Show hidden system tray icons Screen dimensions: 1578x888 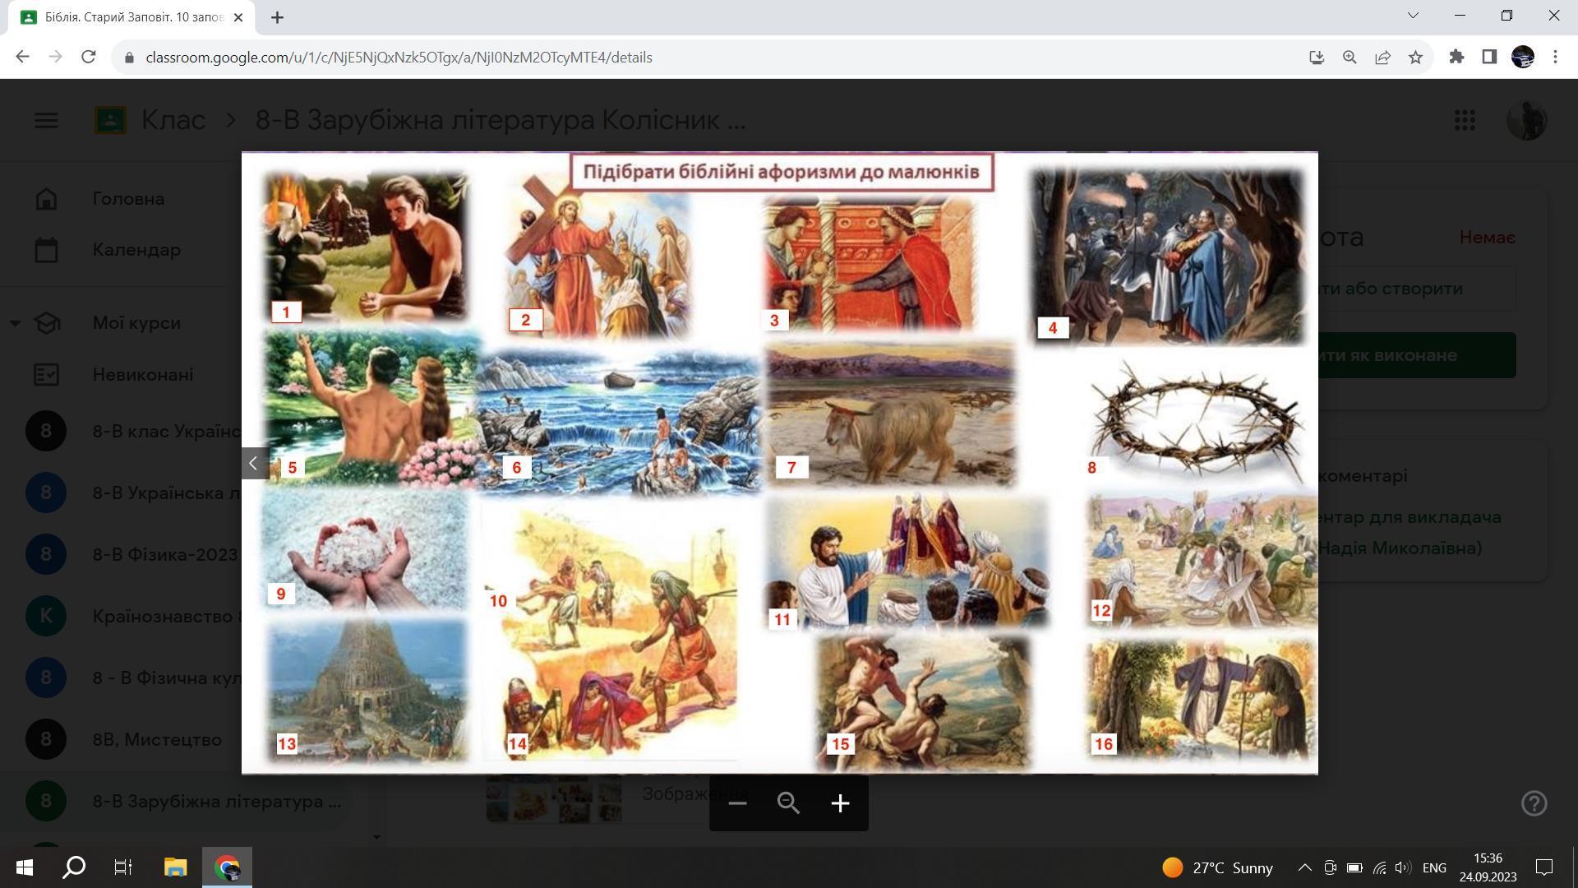(1304, 867)
